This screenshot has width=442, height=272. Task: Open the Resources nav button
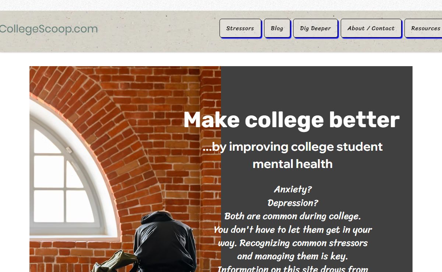(x=424, y=28)
